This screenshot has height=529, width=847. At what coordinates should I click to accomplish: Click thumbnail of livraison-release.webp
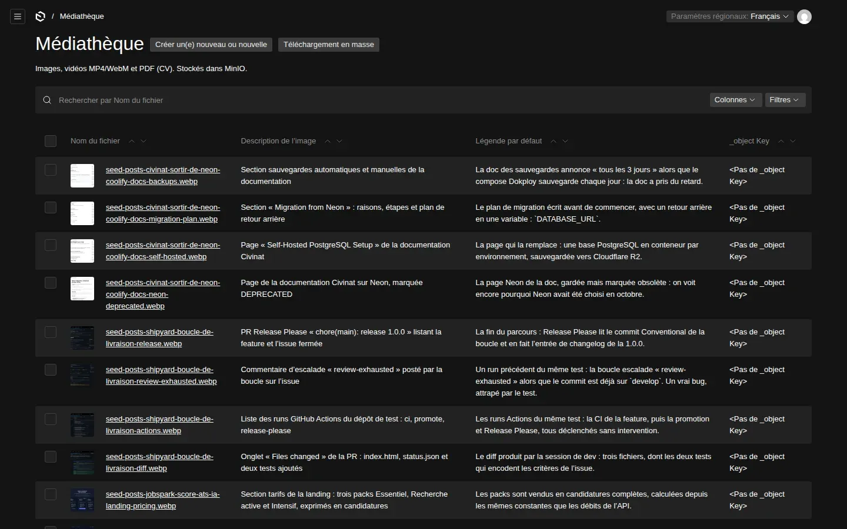coord(82,338)
